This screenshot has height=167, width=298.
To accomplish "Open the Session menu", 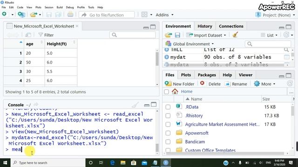I will [49, 7].
